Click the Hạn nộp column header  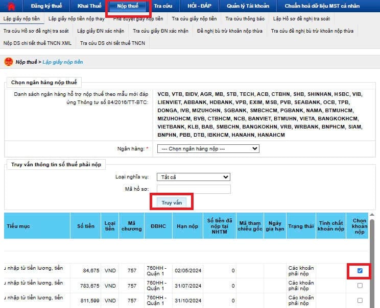187,226
